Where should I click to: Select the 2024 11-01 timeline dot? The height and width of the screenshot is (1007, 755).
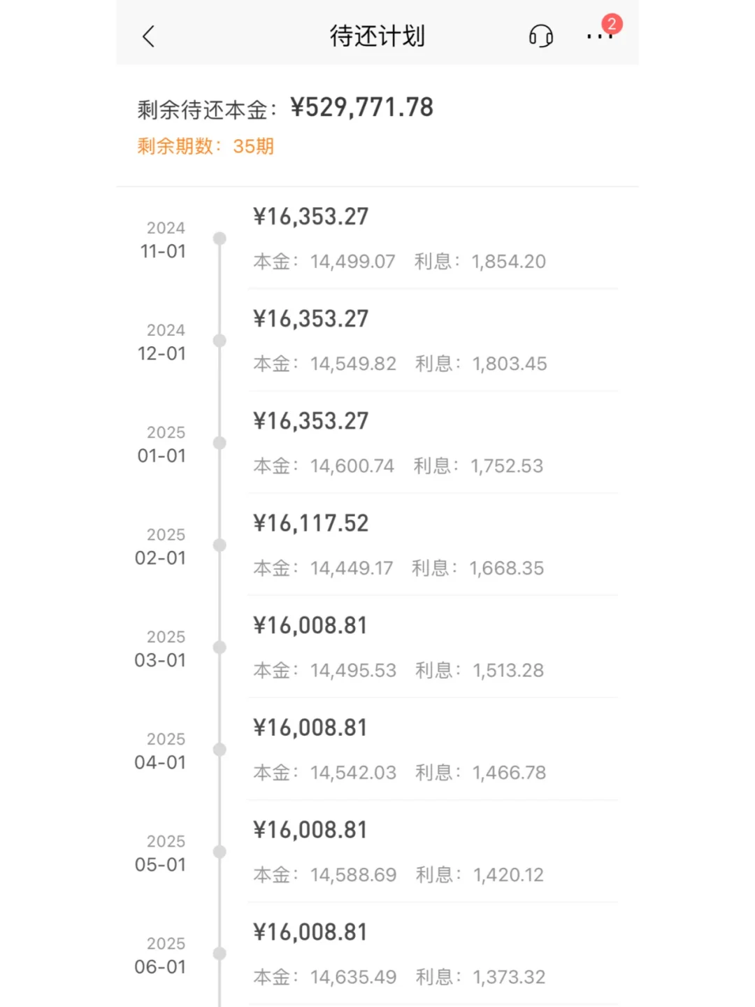[x=220, y=238]
